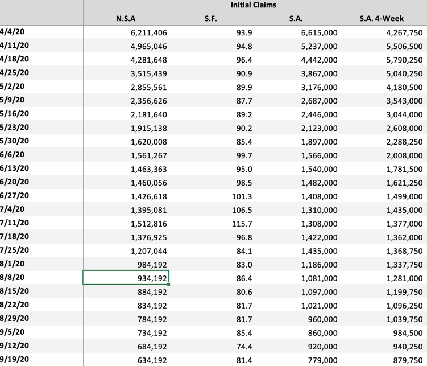Select the N.S.A cell 1,207,044
Viewport: 427px width, 366px height.
point(148,251)
